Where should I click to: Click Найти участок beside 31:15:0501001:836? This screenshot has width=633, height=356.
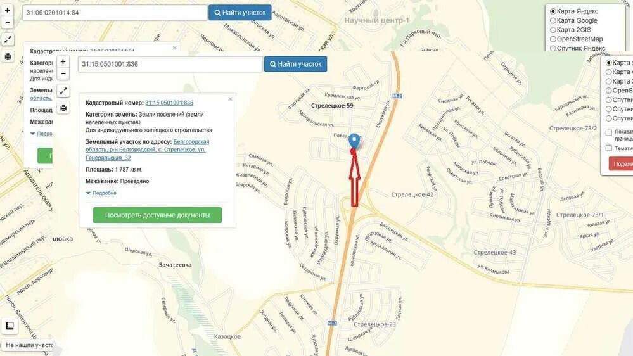point(295,64)
